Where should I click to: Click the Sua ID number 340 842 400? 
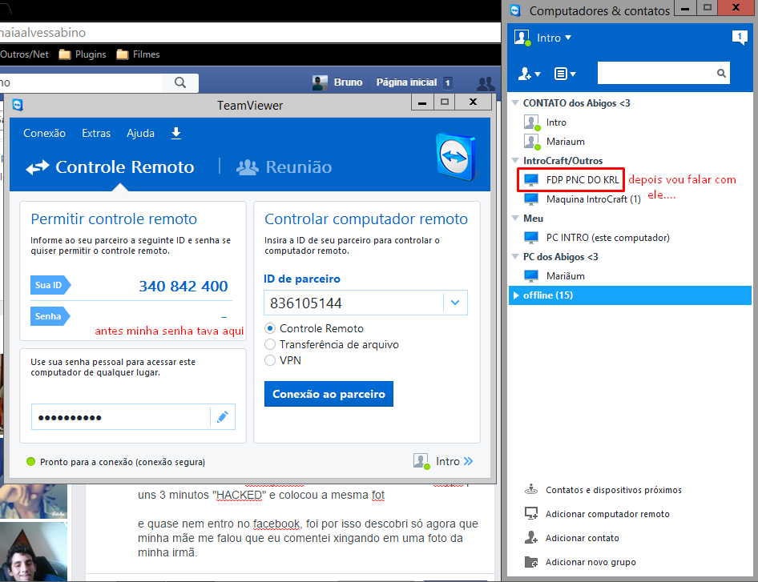183,287
